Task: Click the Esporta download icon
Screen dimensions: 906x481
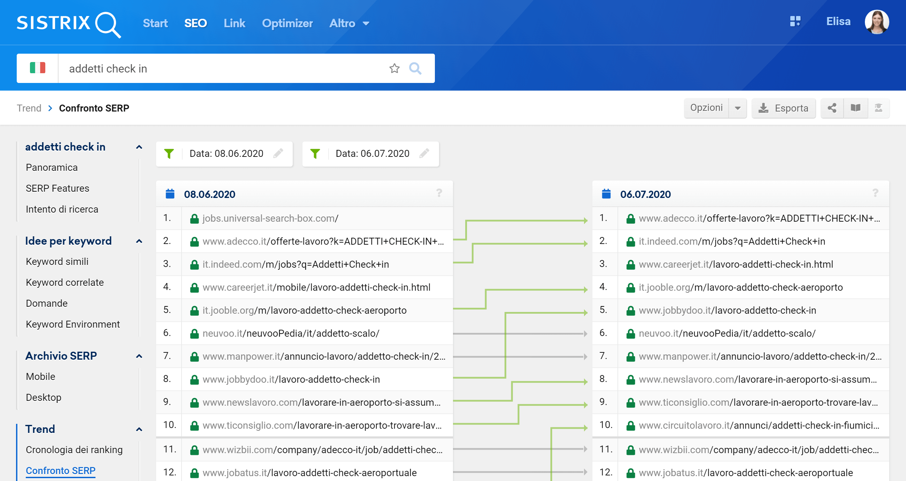Action: (x=763, y=108)
